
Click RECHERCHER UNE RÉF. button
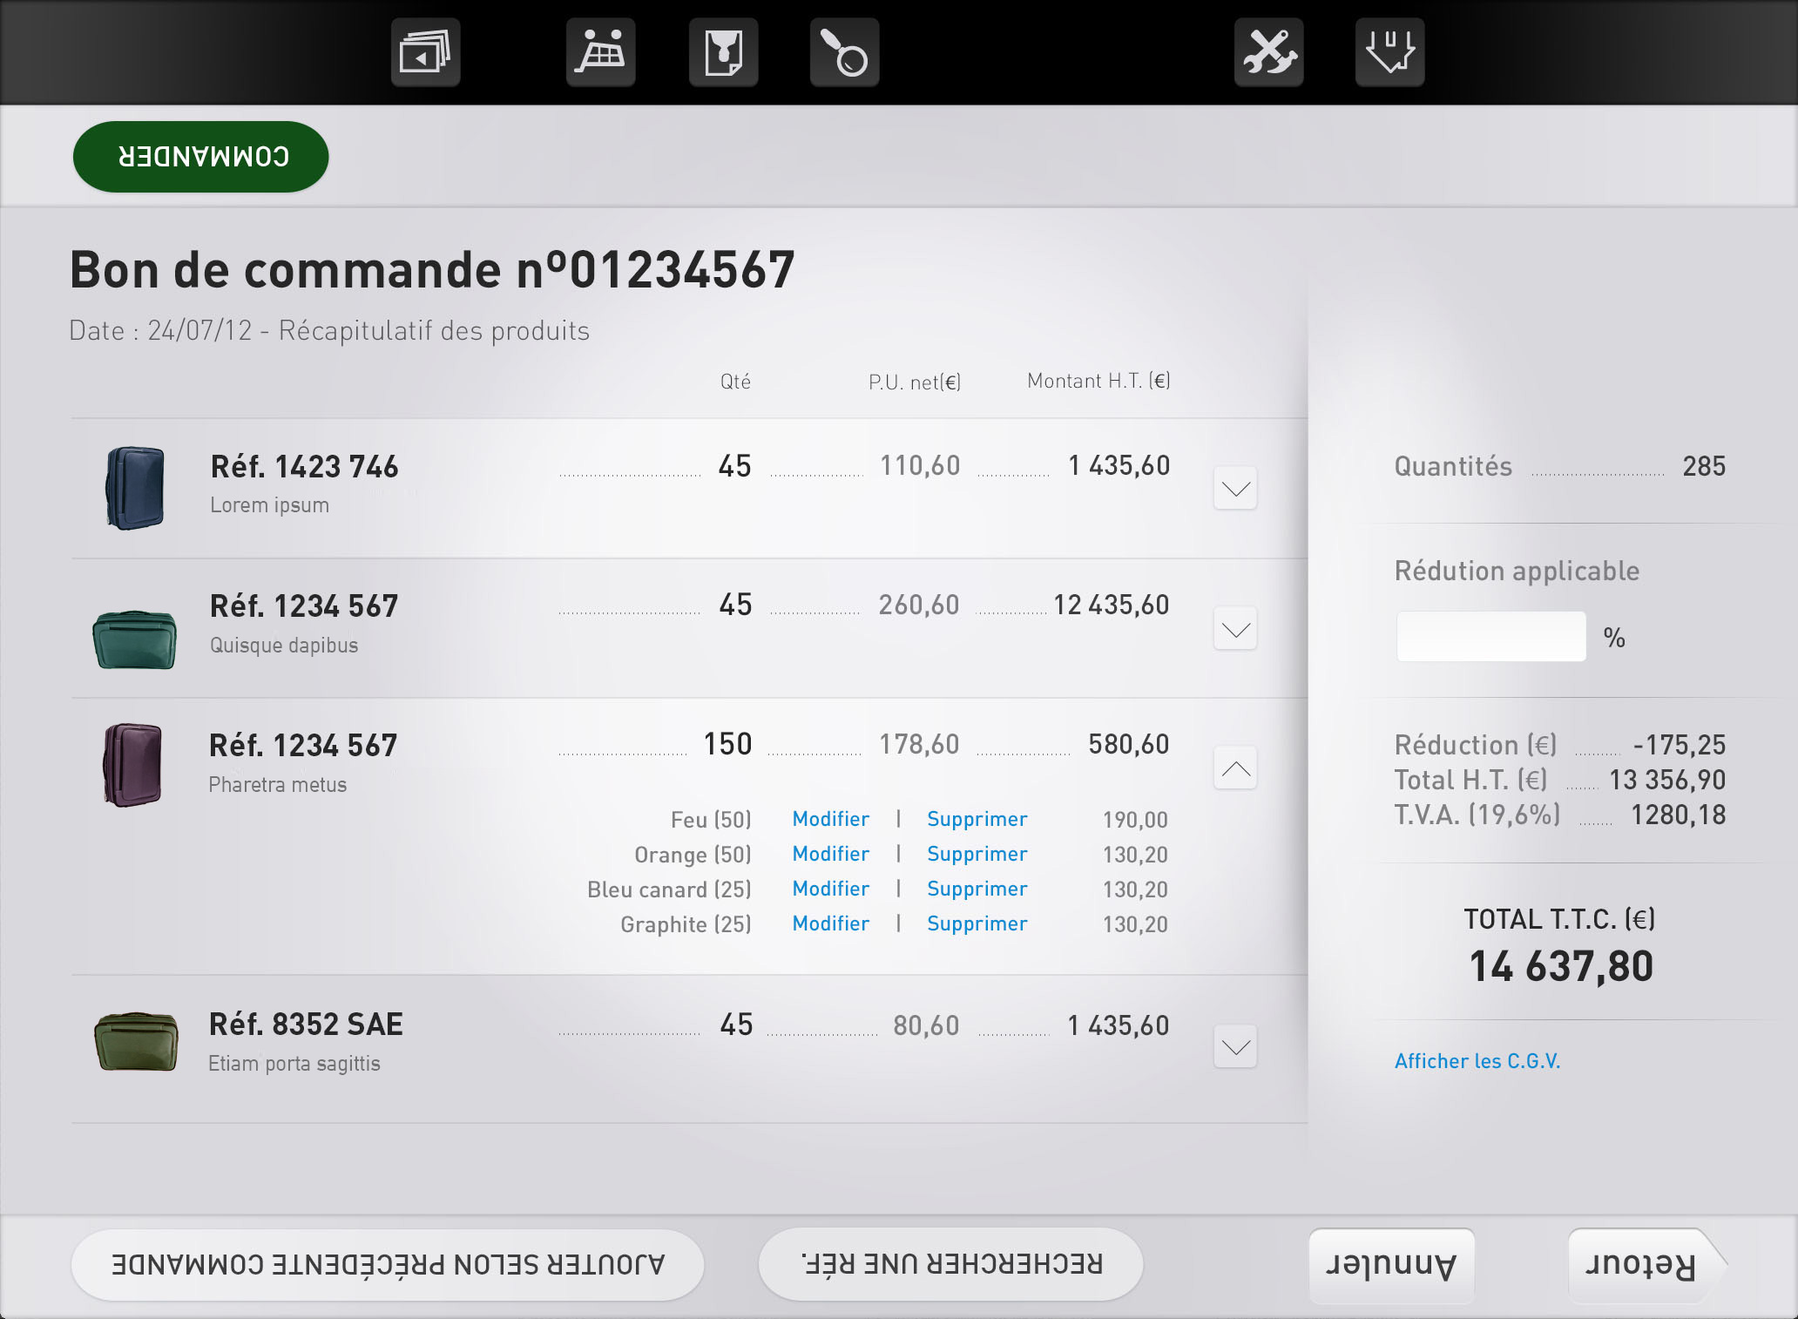click(x=950, y=1264)
